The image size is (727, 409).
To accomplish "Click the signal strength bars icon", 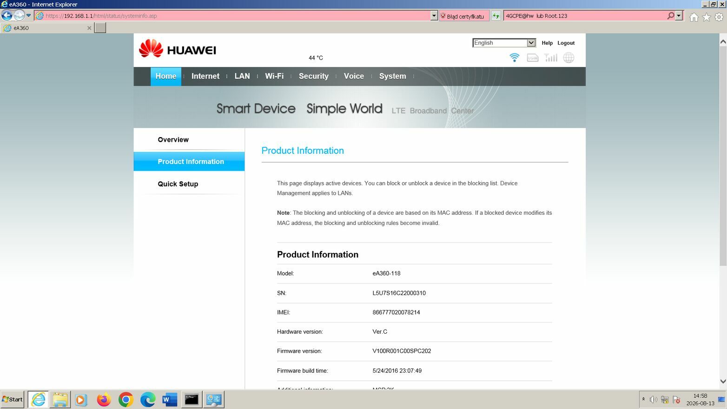I will (551, 58).
